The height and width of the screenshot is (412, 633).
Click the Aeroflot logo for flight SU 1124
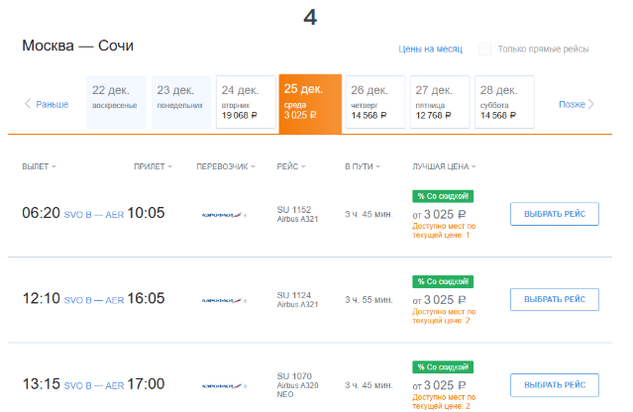pyautogui.click(x=224, y=300)
